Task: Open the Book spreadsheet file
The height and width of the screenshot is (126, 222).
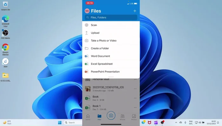Action: (x=111, y=98)
